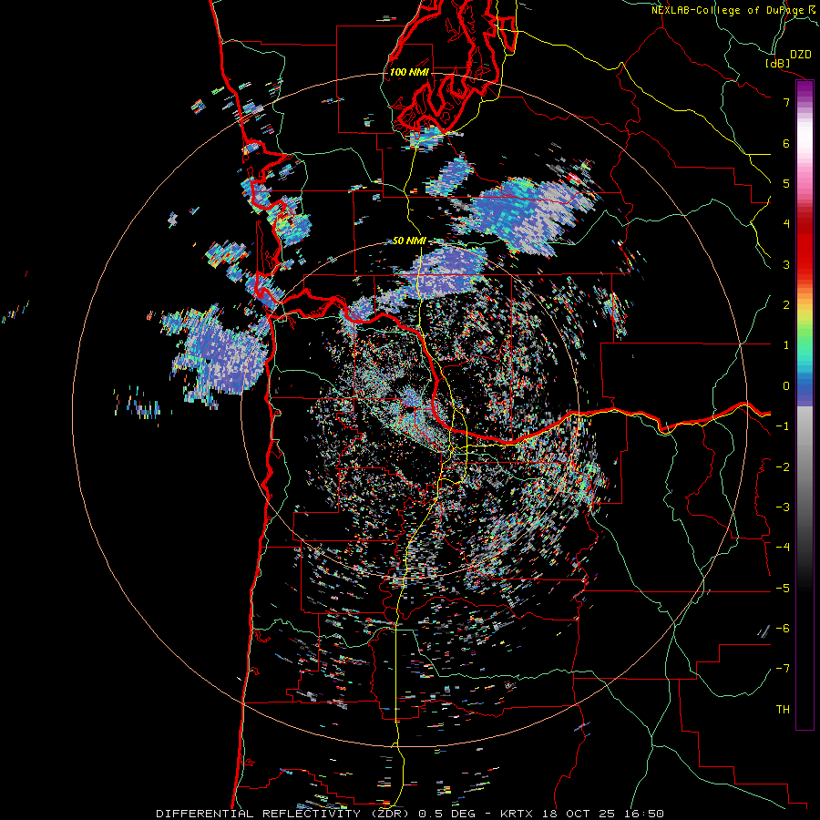The width and height of the screenshot is (820, 820).
Task: Click the 100 NMI range ring label
Action: coord(409,72)
